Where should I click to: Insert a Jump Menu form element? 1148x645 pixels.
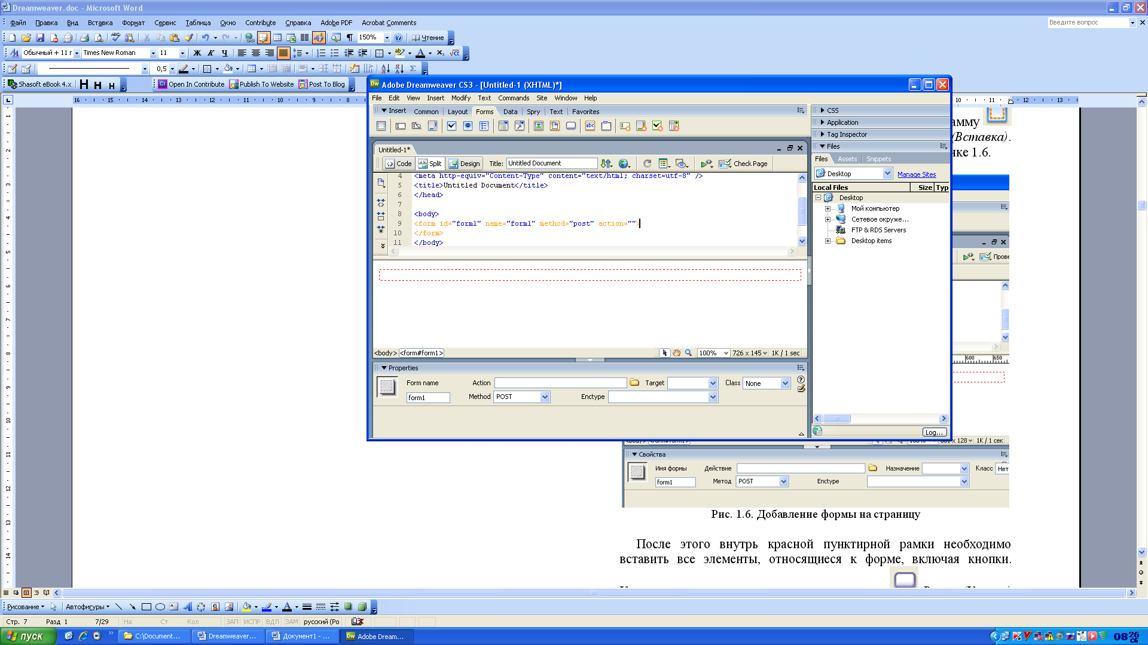coord(520,126)
